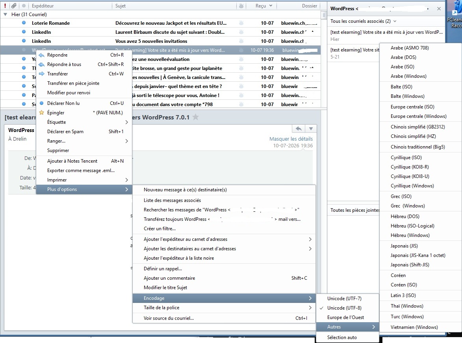This screenshot has height=343, width=462.
Task: Open associated mail dated Hier
Action: click(386, 36)
